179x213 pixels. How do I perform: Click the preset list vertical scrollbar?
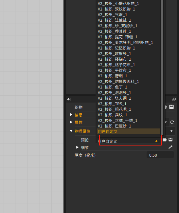[x=162, y=67]
